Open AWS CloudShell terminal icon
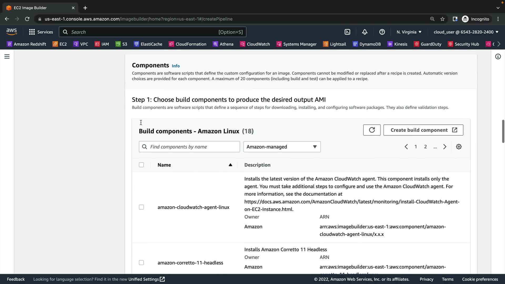This screenshot has height=284, width=505. (347, 32)
